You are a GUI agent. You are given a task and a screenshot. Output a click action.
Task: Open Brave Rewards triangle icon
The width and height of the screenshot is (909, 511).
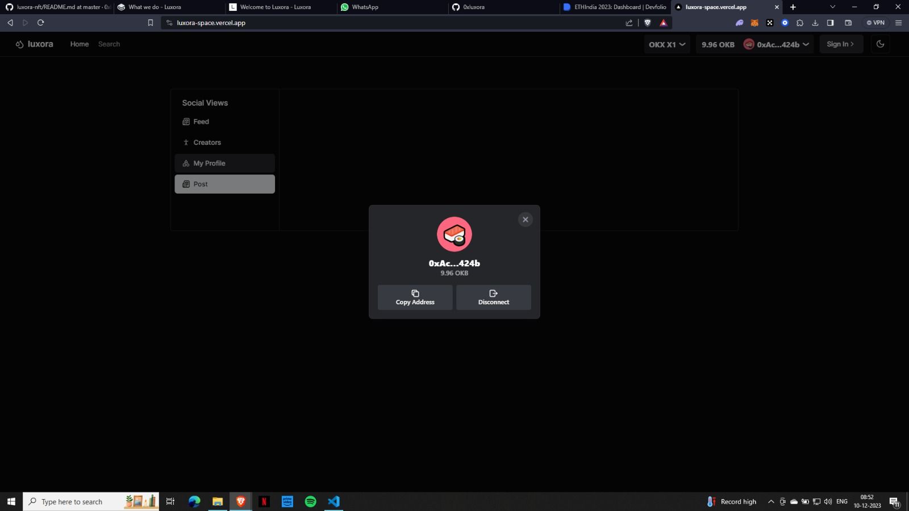663,23
